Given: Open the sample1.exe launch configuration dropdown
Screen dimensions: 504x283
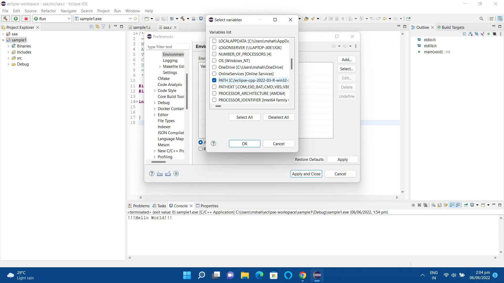Looking at the screenshot, I should click(130, 19).
